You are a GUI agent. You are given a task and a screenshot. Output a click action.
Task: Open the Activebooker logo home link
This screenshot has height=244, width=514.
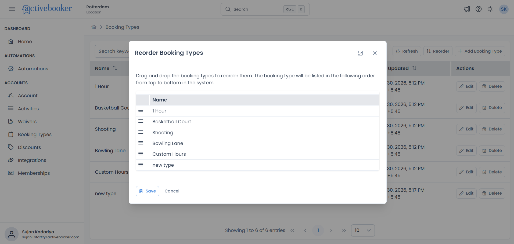[x=47, y=9]
